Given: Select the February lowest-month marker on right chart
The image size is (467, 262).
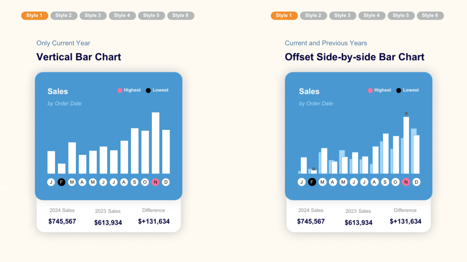Looking at the screenshot, I should [312, 182].
